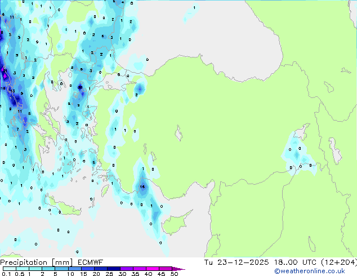Pick the 10–15 mm blue legend swatch
Screen dimensions: 357x276
coord(75,269)
